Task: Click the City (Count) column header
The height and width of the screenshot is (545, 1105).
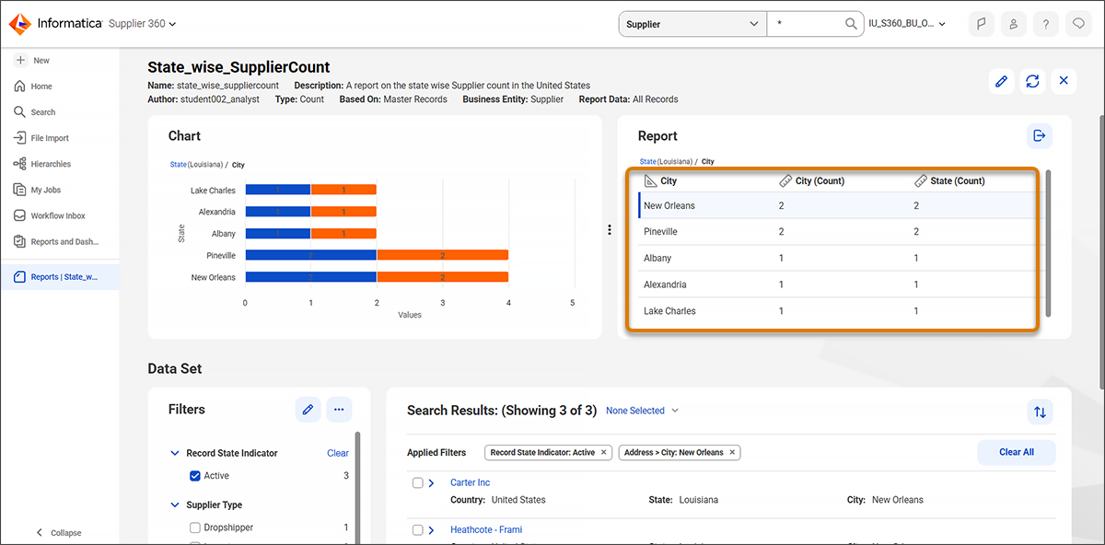Action: point(811,181)
